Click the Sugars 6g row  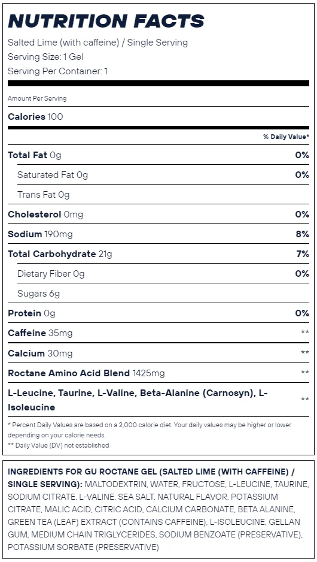point(163,293)
